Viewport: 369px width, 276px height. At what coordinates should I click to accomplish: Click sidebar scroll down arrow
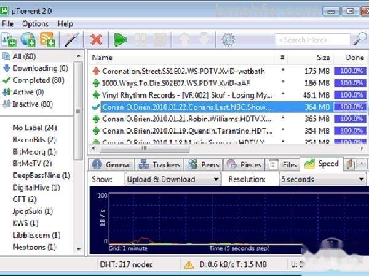coord(79,249)
